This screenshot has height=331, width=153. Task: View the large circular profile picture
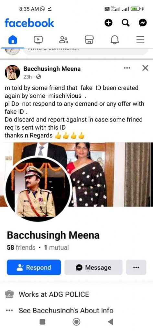point(38,189)
